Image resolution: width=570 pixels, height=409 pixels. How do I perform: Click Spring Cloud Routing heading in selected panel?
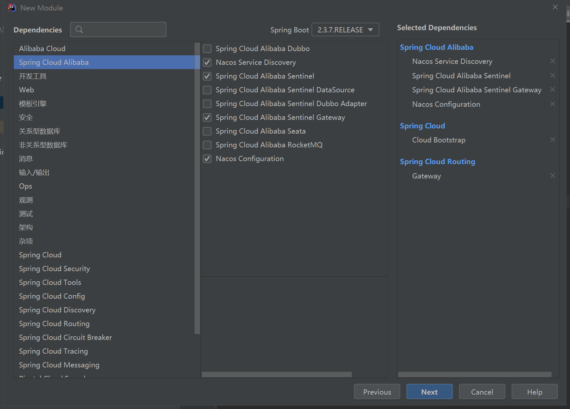(437, 161)
